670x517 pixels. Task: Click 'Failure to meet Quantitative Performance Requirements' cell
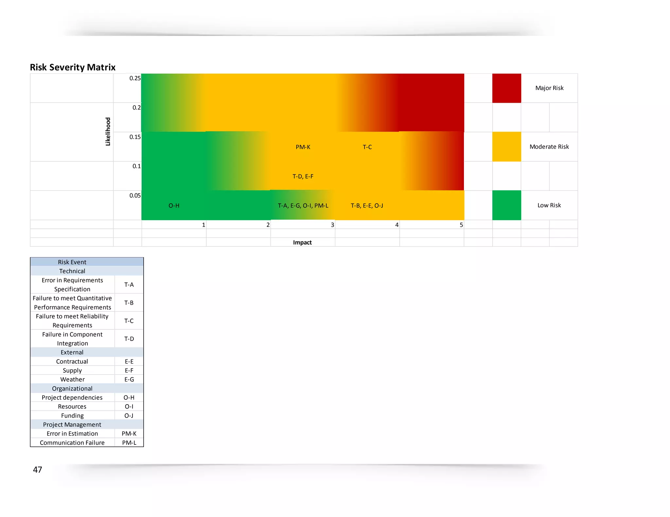tap(72, 303)
